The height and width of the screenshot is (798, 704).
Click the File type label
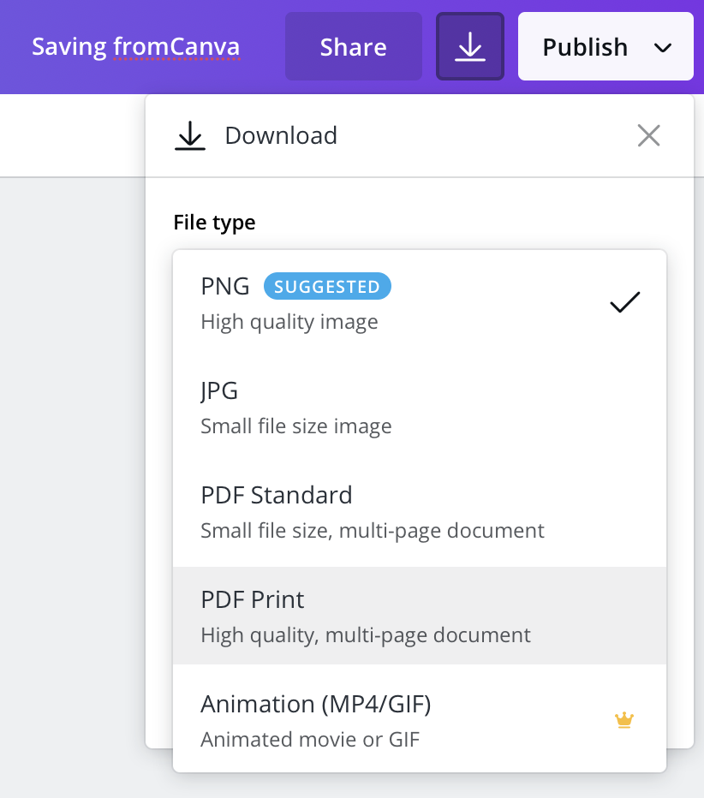pos(214,223)
